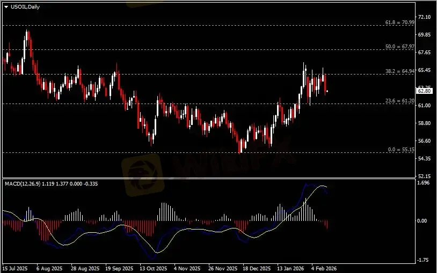
Task: Click the 58.80 price axis value
Action: (425, 123)
